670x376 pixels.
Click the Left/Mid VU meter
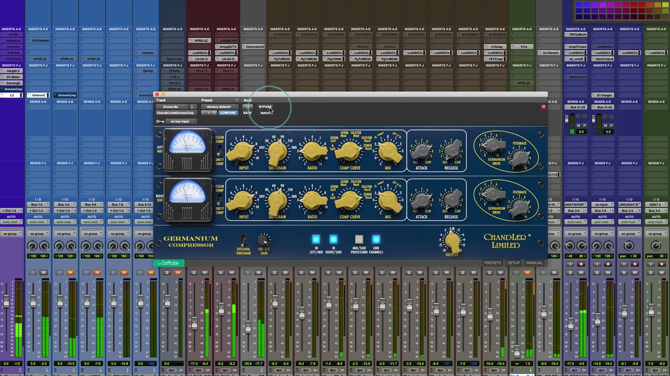(187, 150)
